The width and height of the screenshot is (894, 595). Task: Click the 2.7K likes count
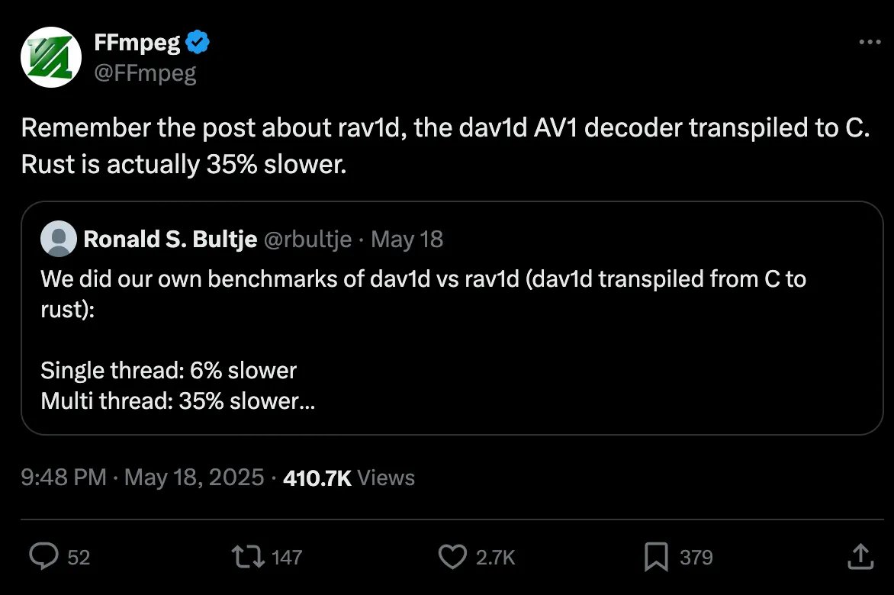coord(496,558)
